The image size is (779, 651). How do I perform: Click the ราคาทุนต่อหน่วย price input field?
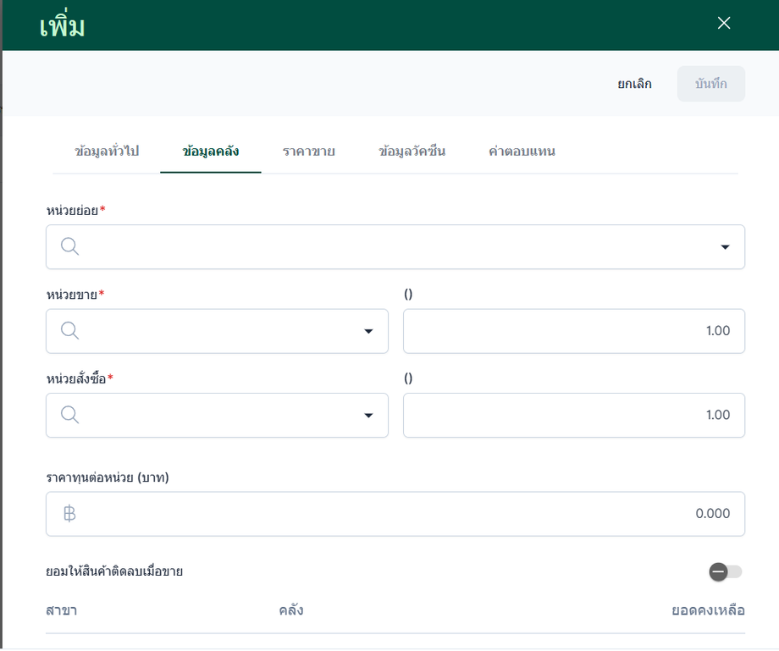click(406, 514)
